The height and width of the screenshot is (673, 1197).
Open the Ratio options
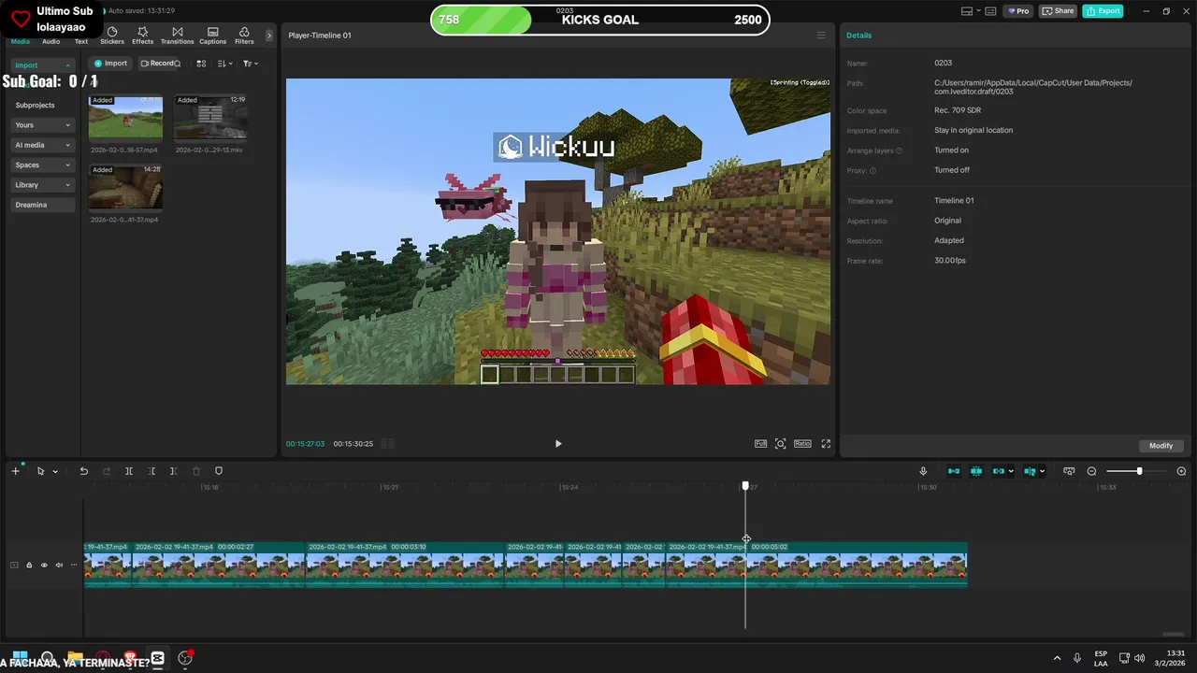(802, 444)
